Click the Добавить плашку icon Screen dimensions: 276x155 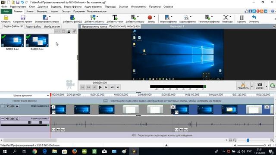(x=133, y=18)
